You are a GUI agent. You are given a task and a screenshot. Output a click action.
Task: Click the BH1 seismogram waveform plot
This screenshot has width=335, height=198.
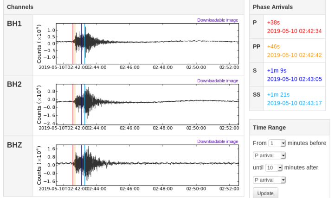(153, 43)
